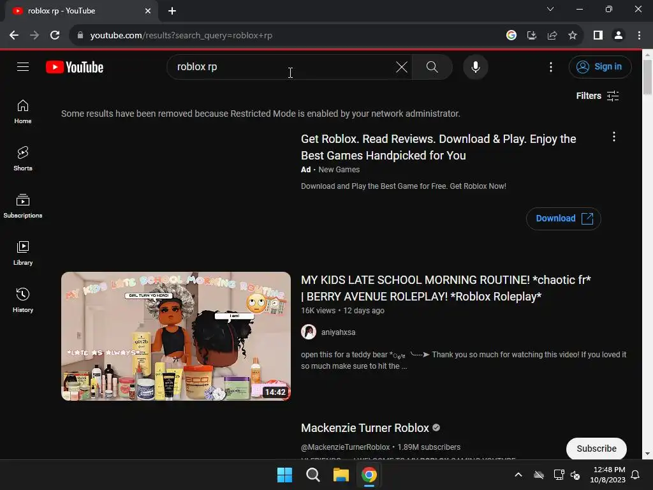Image resolution: width=653 pixels, height=490 pixels.
Task: Click the Google icon in the address bar
Action: pyautogui.click(x=511, y=36)
